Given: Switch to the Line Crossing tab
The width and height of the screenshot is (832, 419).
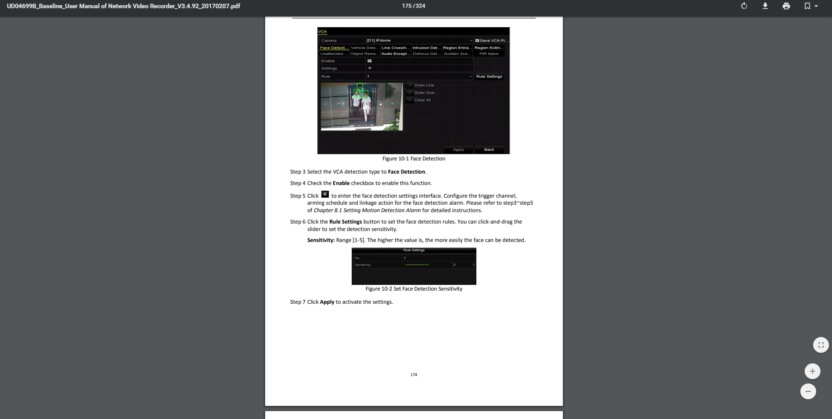Looking at the screenshot, I should 395,48.
